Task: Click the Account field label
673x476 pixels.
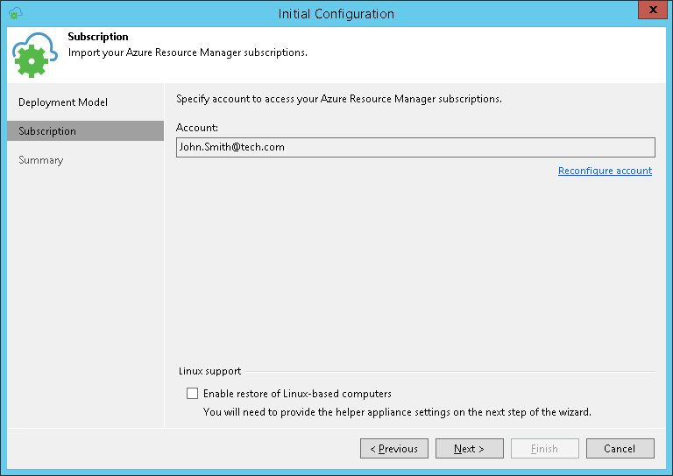Action: 197,128
